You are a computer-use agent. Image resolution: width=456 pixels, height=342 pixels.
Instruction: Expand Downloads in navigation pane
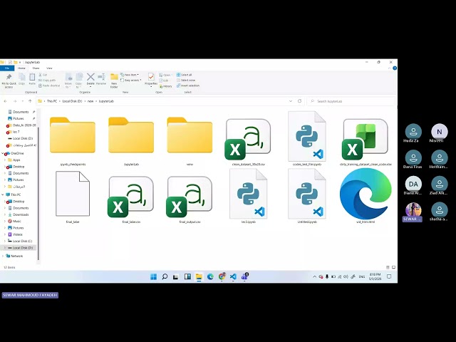click(x=5, y=214)
